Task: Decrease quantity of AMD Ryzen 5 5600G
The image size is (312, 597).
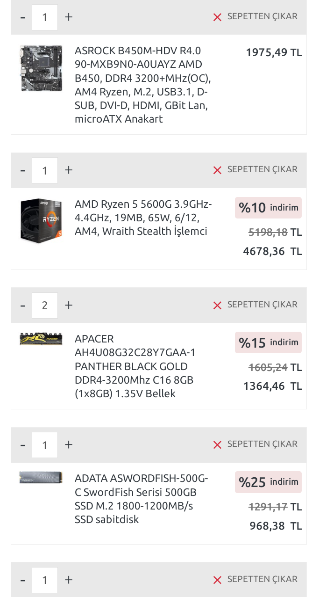Action: point(22,170)
